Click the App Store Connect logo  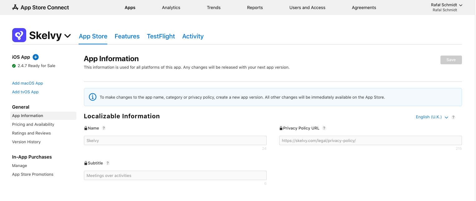(x=41, y=7)
